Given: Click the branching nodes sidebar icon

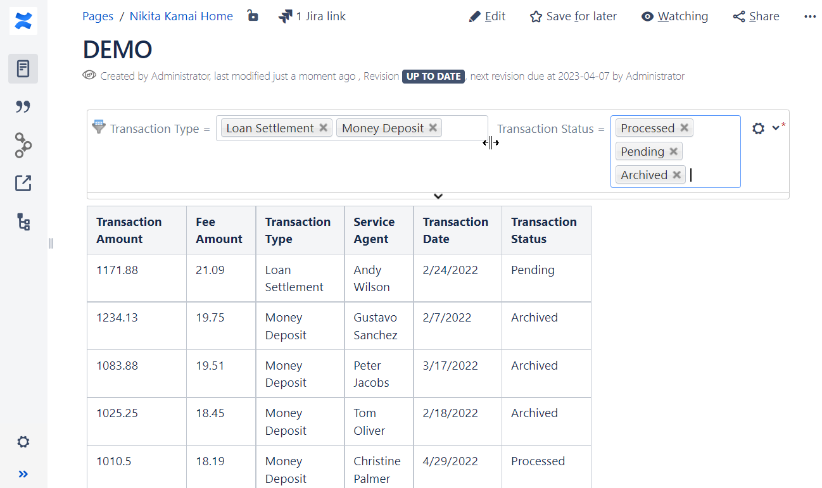Looking at the screenshot, I should pos(23,145).
